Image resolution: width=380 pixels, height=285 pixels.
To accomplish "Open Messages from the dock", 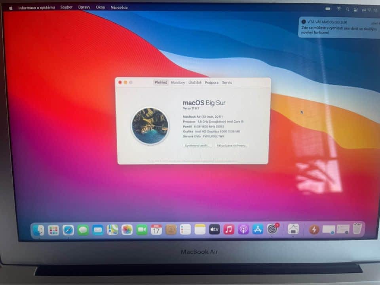I will tap(83, 230).
